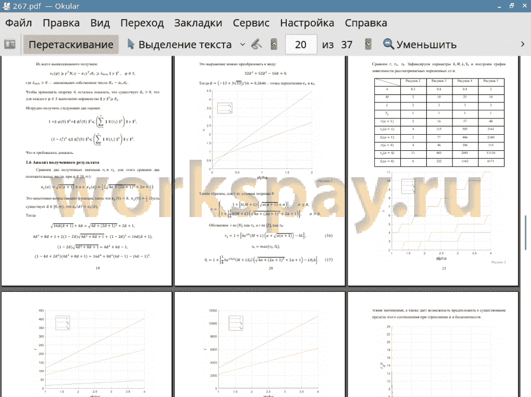Expand the toolbar overflow chevron

522,45
